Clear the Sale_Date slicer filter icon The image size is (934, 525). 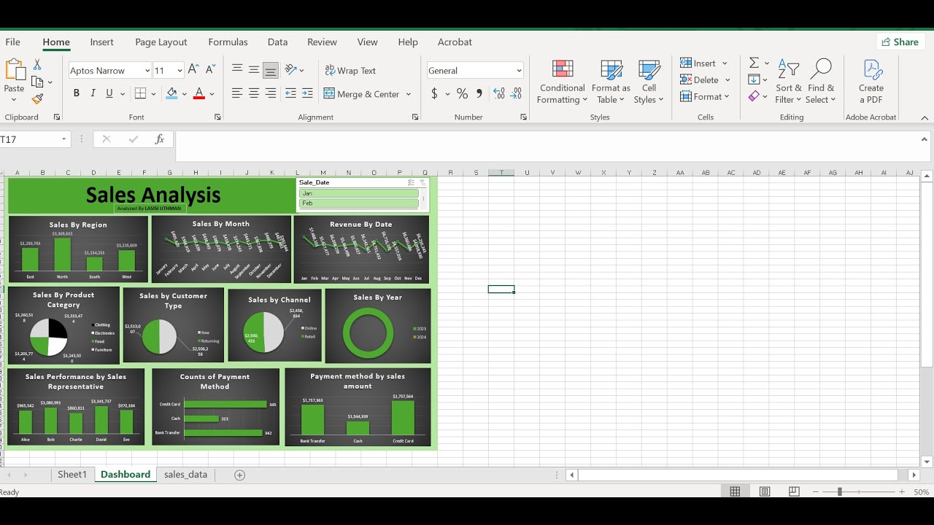tap(422, 183)
